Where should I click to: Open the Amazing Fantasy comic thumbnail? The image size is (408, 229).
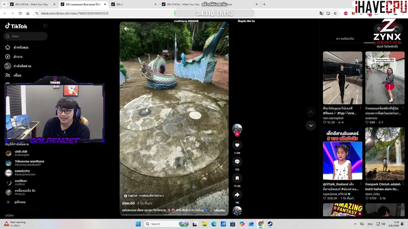[343, 210]
